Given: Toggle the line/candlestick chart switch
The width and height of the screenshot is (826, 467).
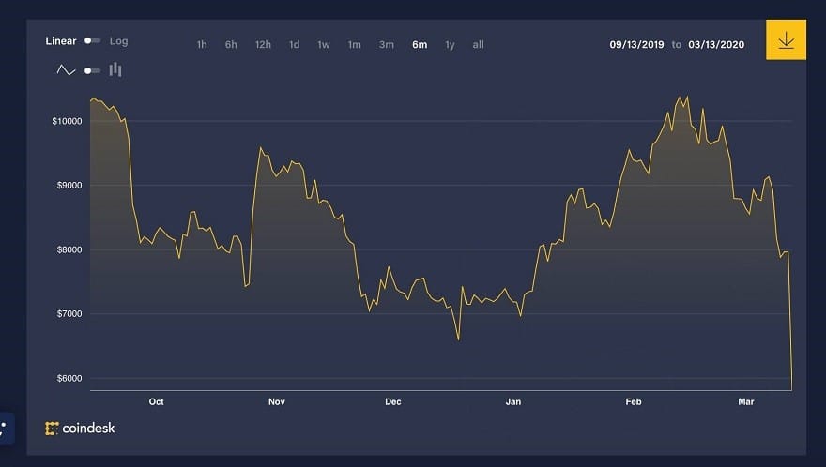Looking at the screenshot, I should [92, 70].
